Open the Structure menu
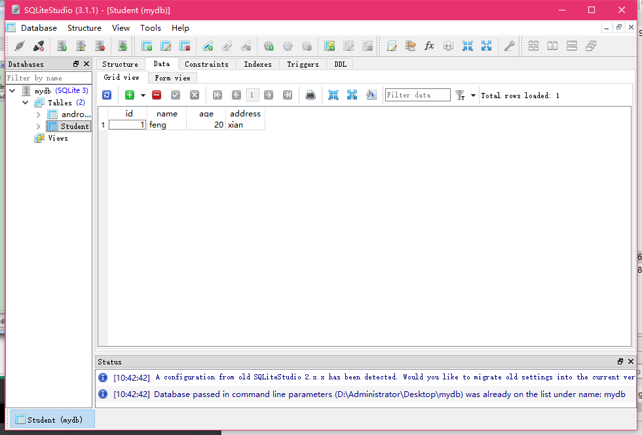This screenshot has width=642, height=435. click(85, 27)
